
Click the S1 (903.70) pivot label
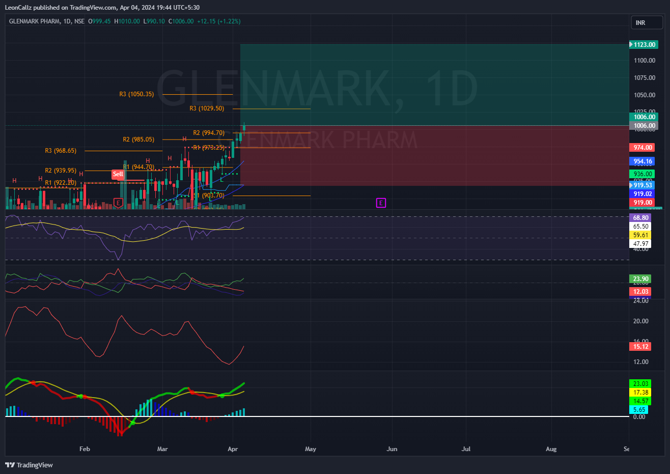pos(209,196)
